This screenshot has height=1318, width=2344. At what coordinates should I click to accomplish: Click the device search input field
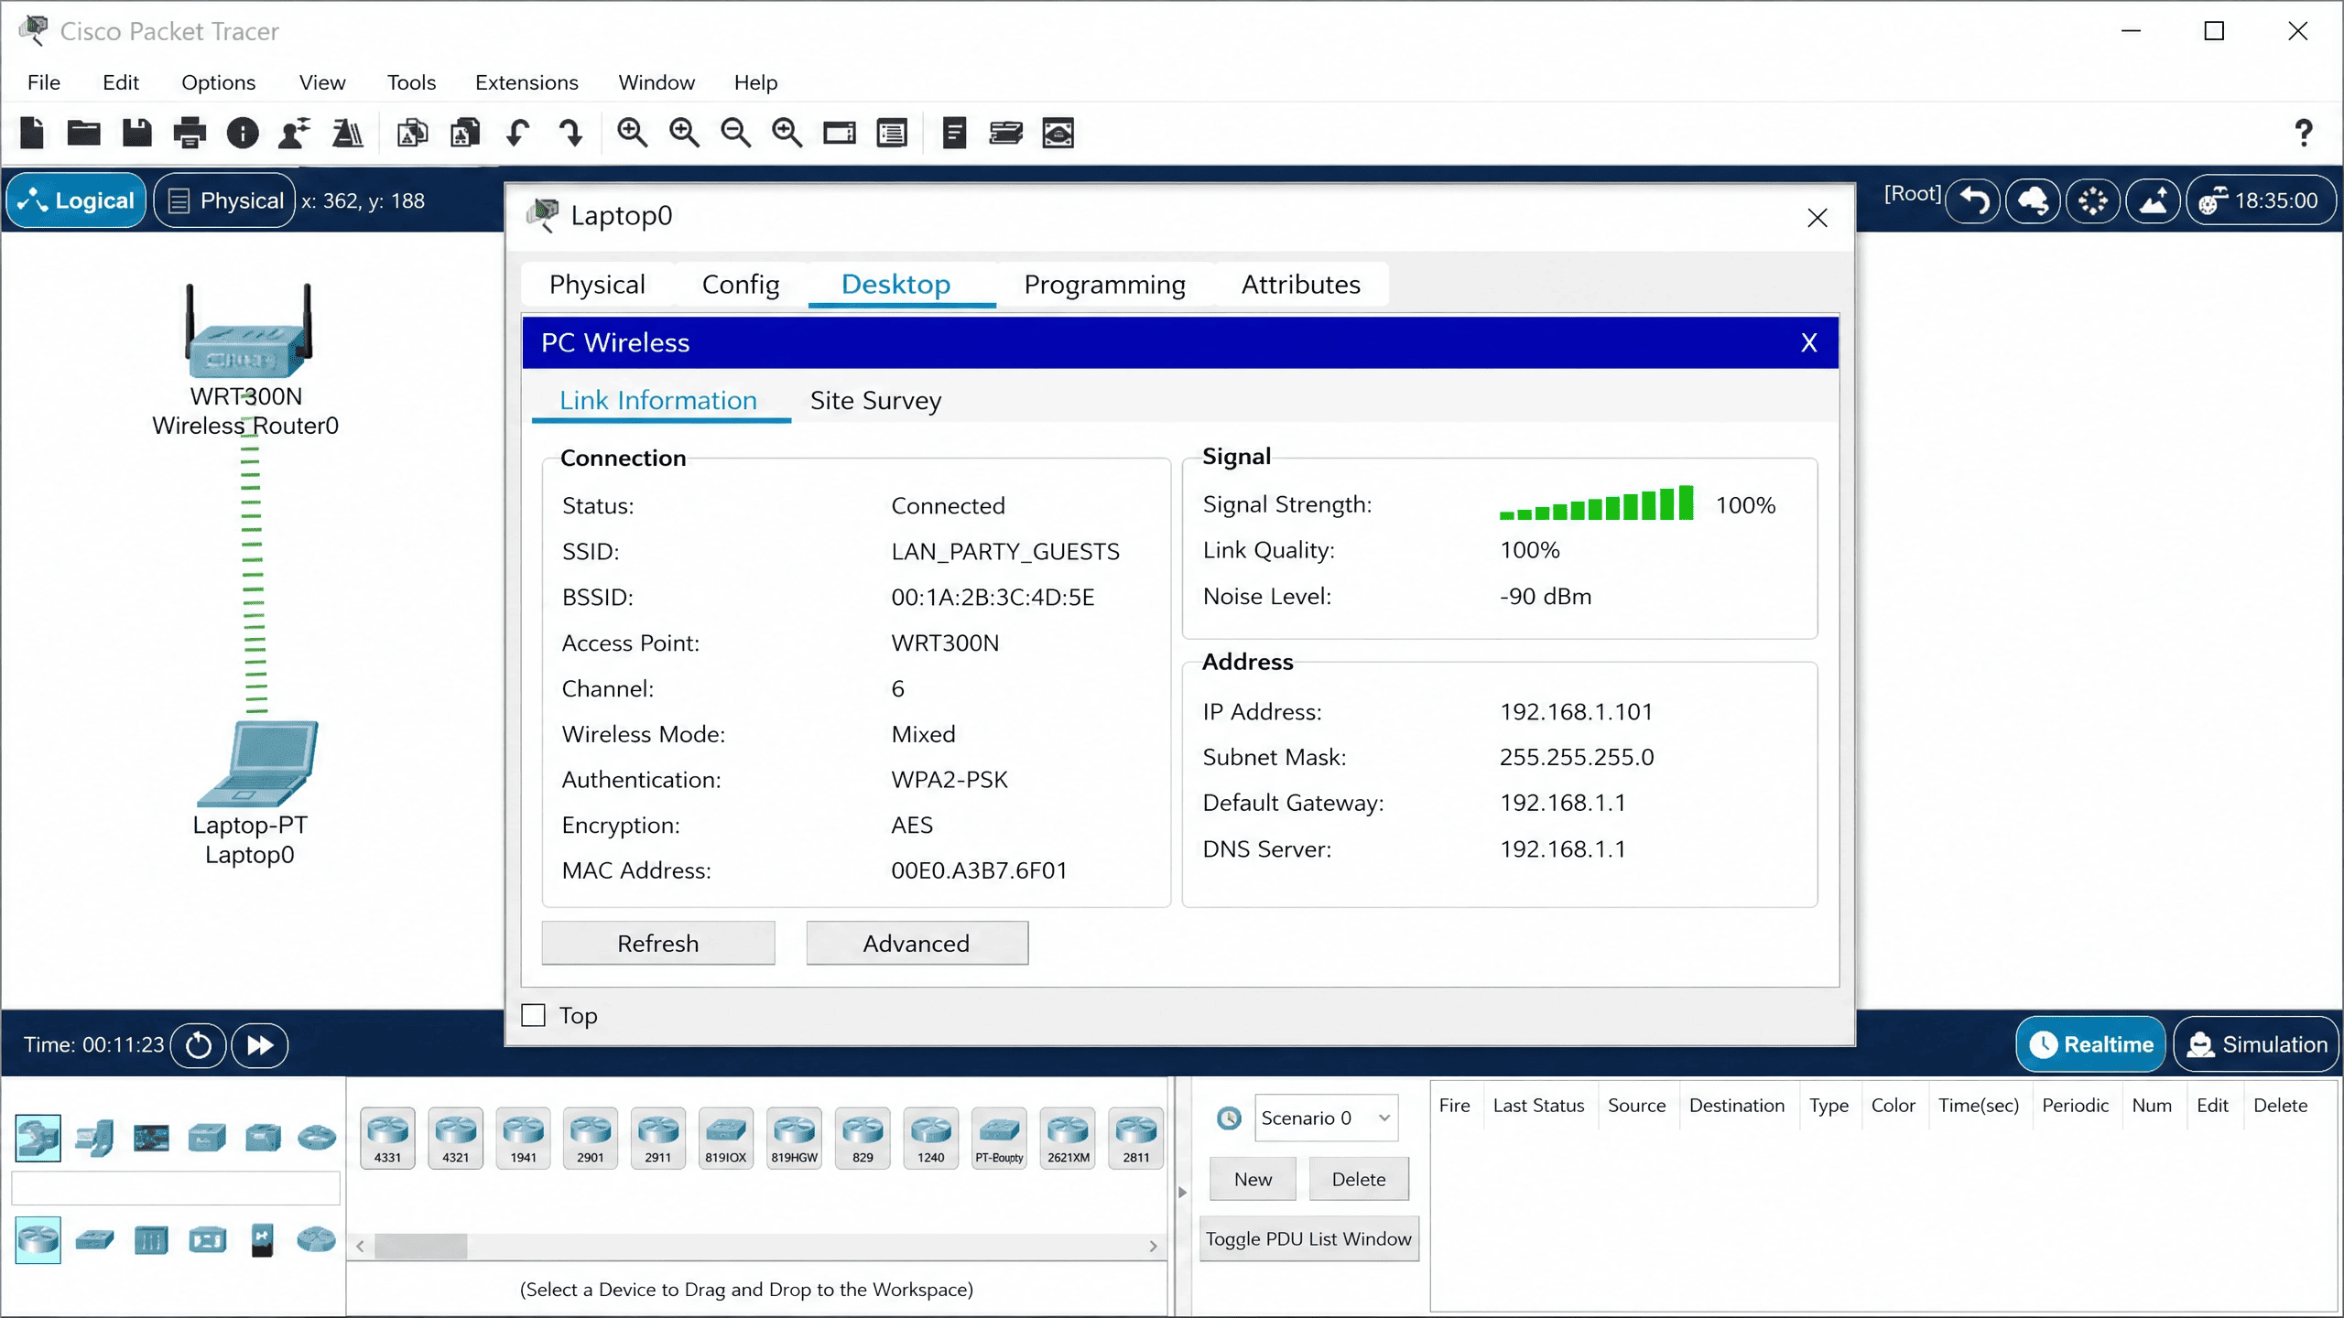(176, 1188)
